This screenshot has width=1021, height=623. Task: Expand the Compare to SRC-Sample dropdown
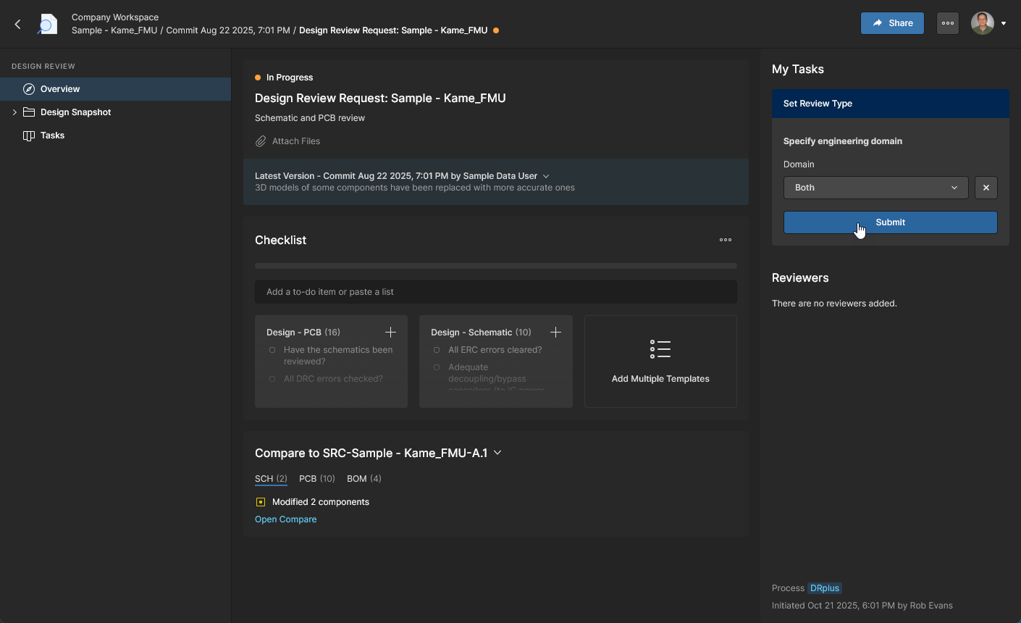[x=497, y=453]
